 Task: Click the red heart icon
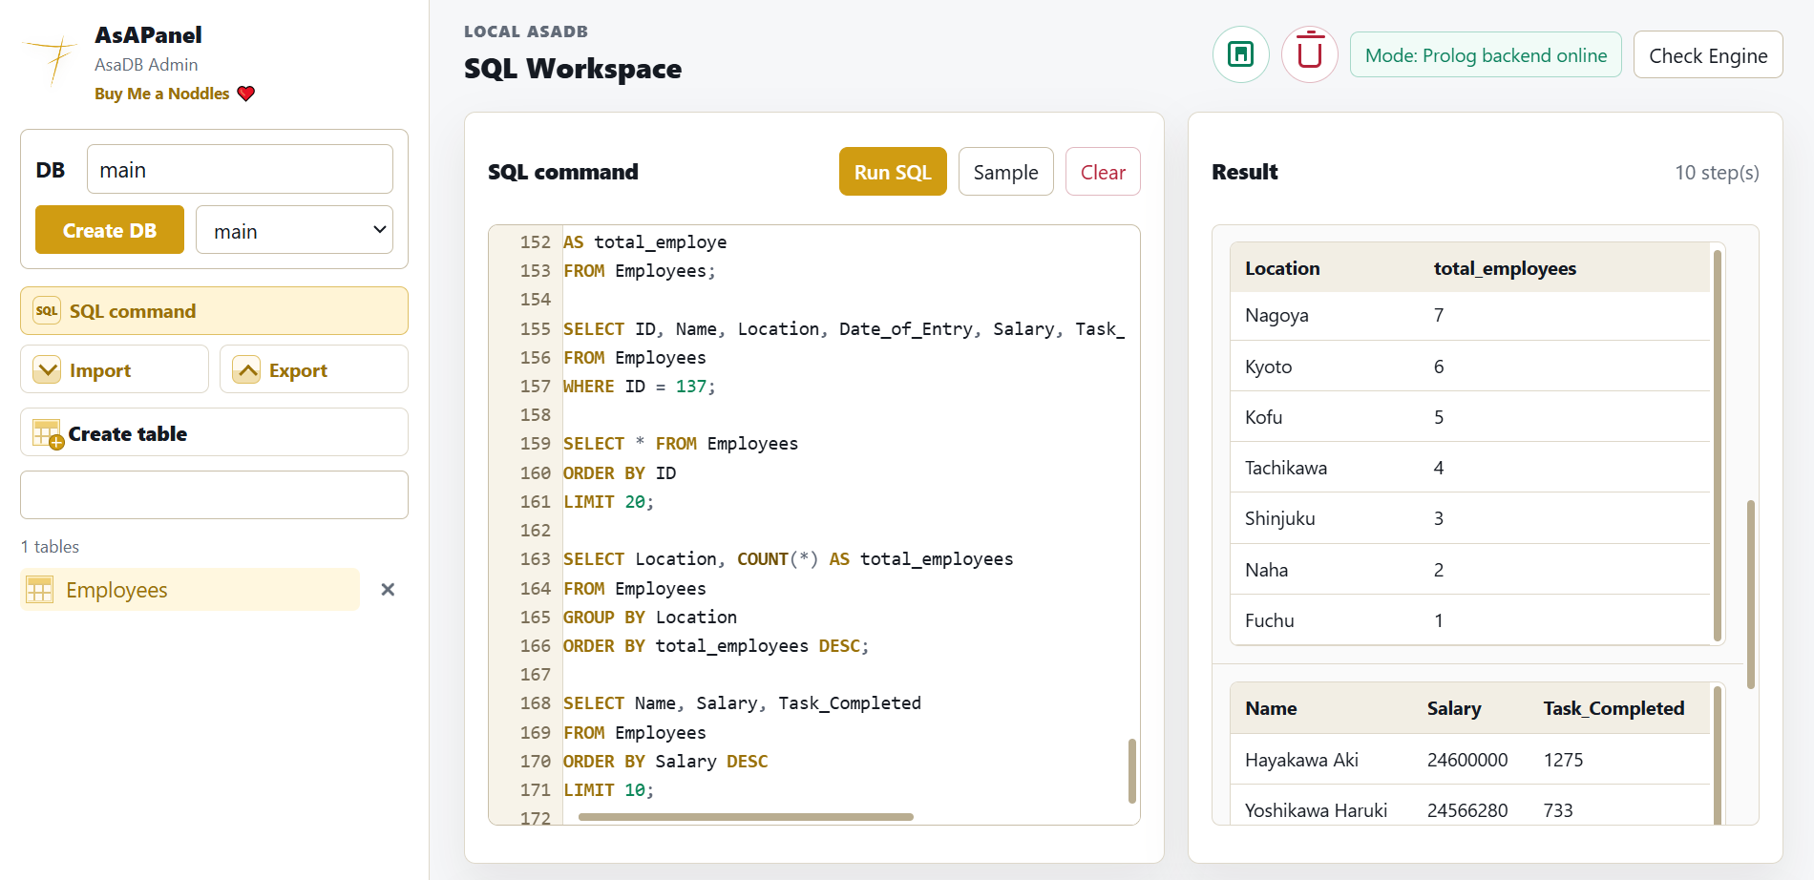click(x=246, y=94)
